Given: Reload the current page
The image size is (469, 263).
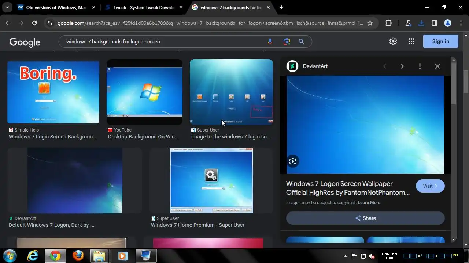Looking at the screenshot, I should coord(34,23).
